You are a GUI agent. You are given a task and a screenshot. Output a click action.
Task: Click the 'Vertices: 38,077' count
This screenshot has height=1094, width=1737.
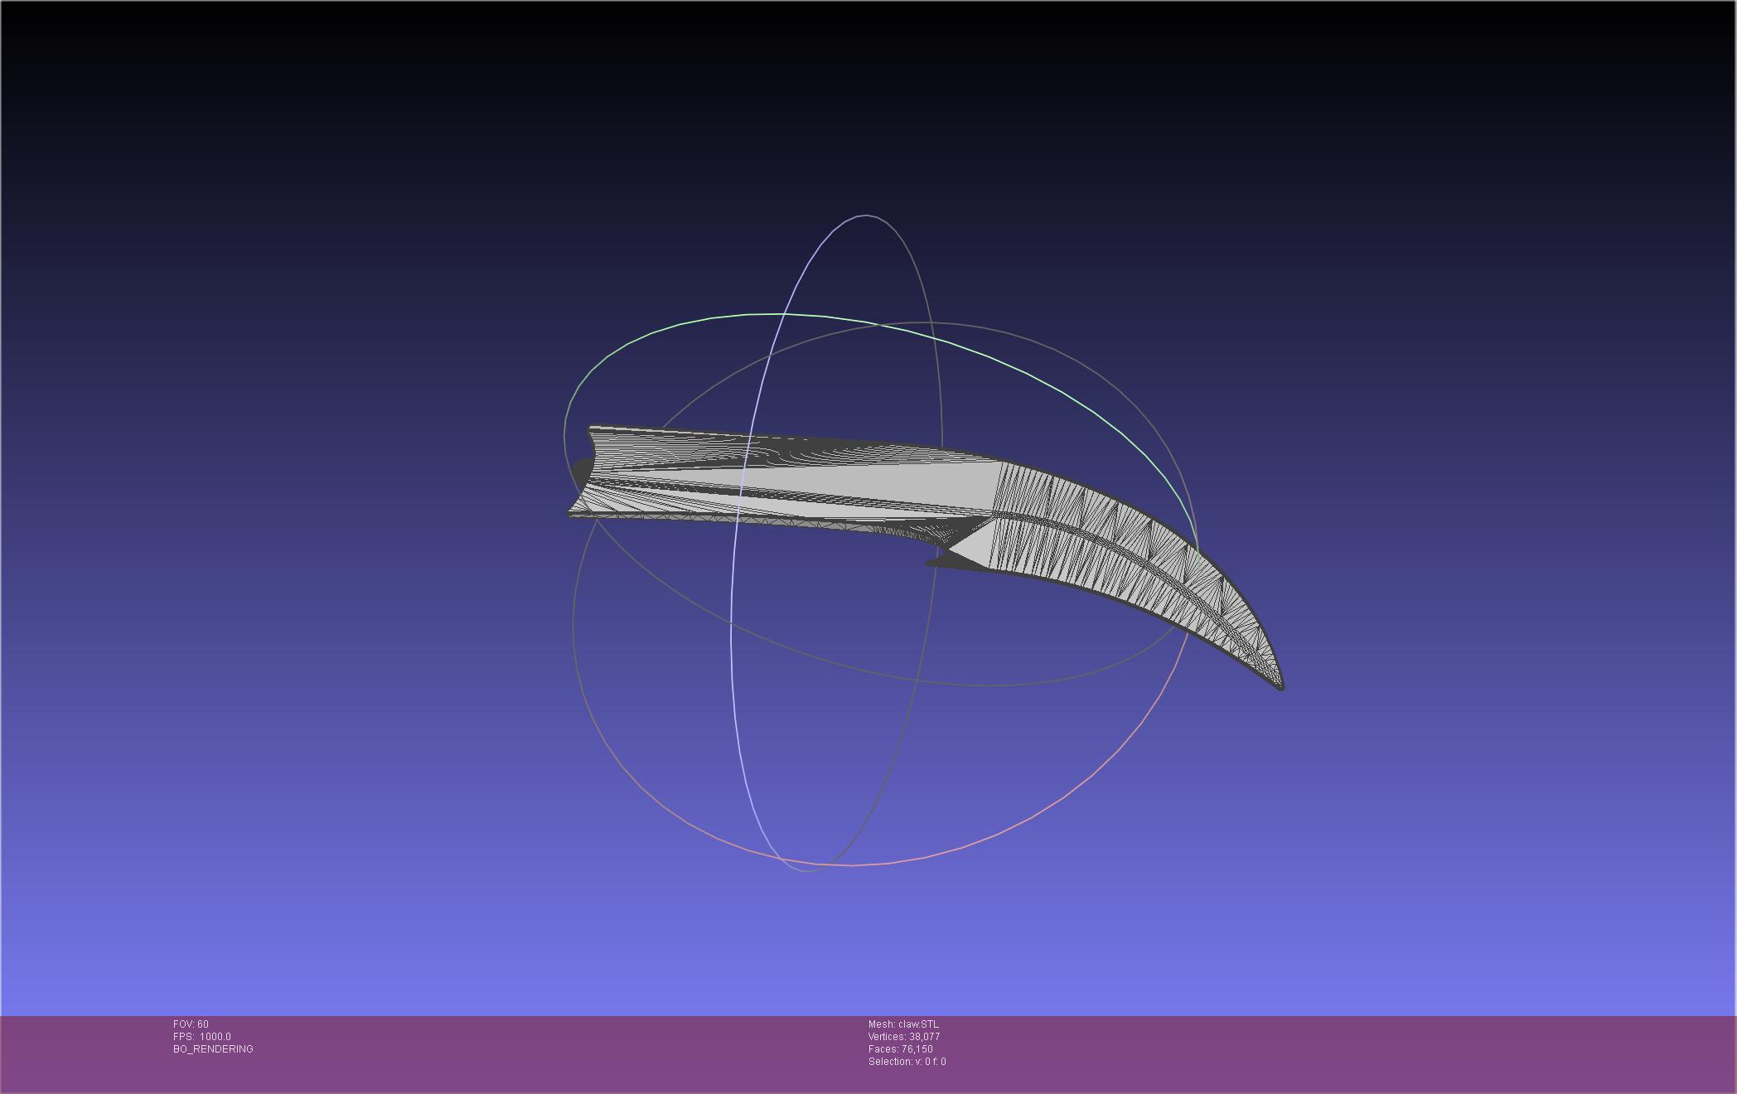click(904, 1037)
